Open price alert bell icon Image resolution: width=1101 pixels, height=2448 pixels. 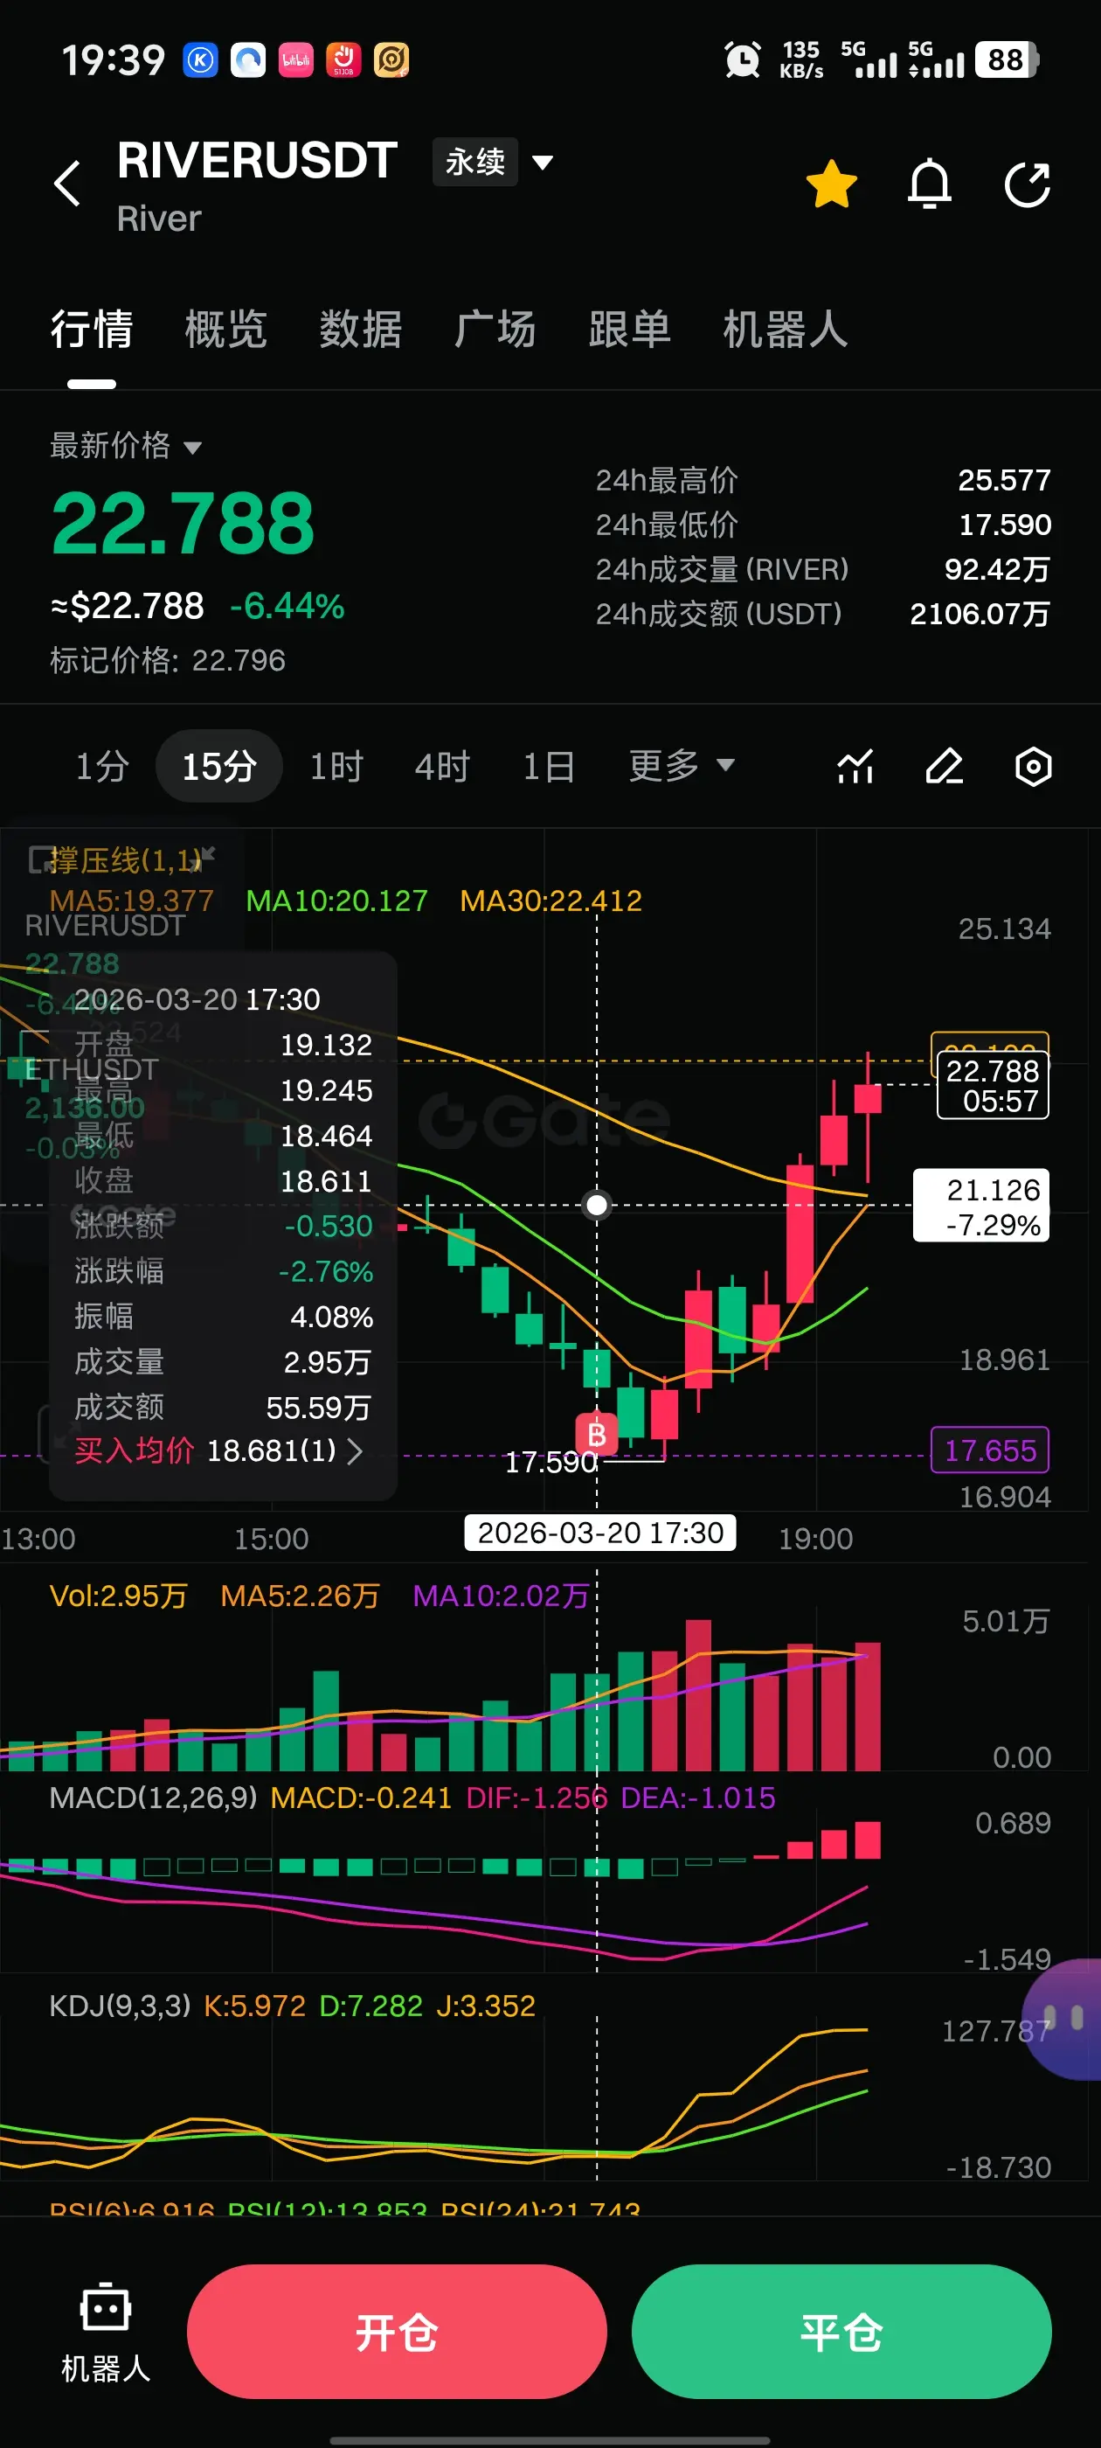click(929, 184)
